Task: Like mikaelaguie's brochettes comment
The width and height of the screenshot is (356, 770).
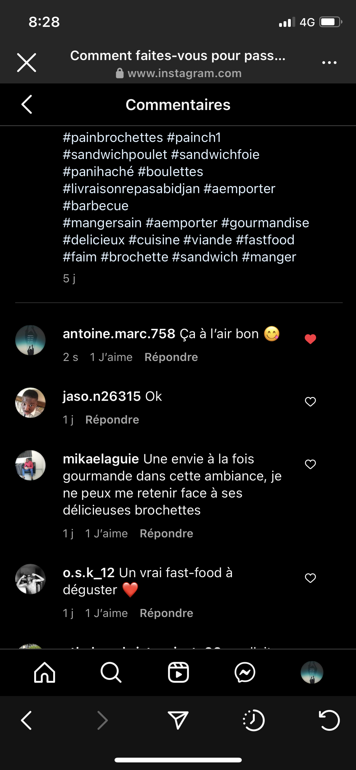Action: [x=310, y=464]
